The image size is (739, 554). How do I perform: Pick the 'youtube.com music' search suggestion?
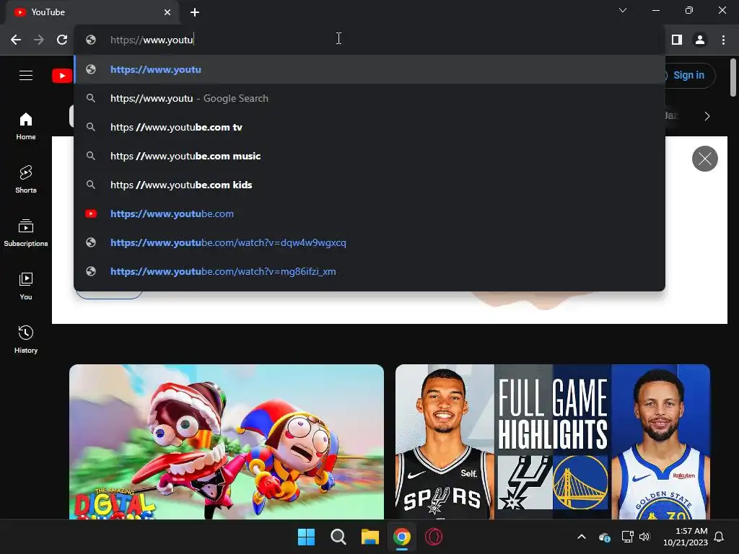(x=369, y=156)
